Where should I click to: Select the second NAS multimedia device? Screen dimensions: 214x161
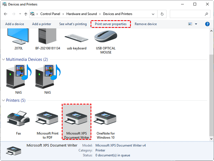click(x=48, y=76)
